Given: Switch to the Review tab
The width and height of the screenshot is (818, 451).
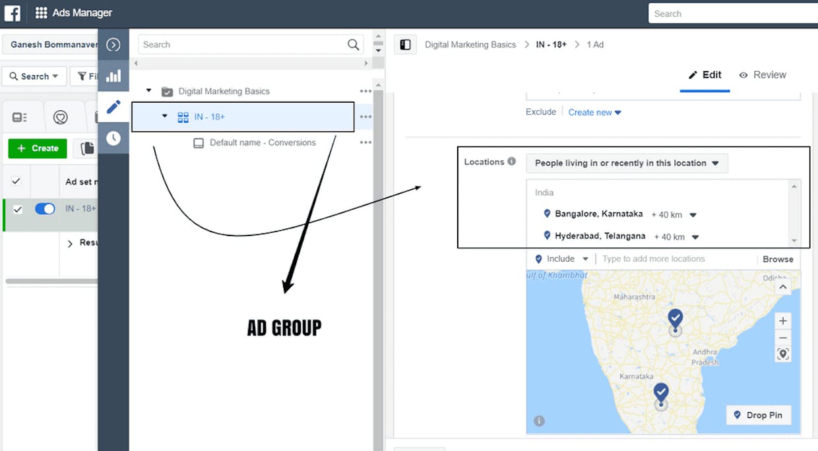Looking at the screenshot, I should pos(763,75).
